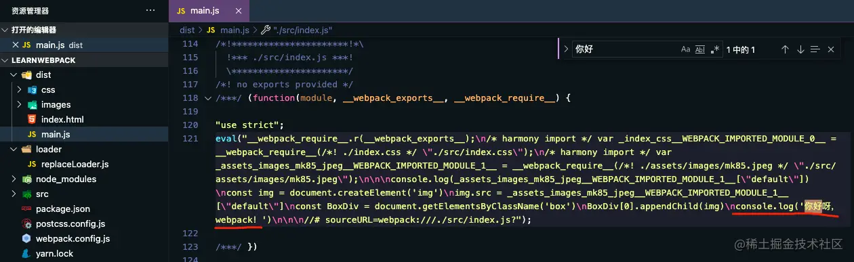Go to next match arrow
The width and height of the screenshot is (854, 262).
click(800, 49)
